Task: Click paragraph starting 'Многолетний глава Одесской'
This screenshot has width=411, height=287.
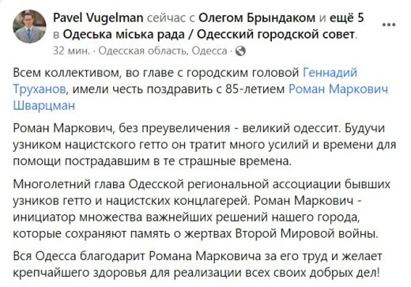Action: point(202,209)
